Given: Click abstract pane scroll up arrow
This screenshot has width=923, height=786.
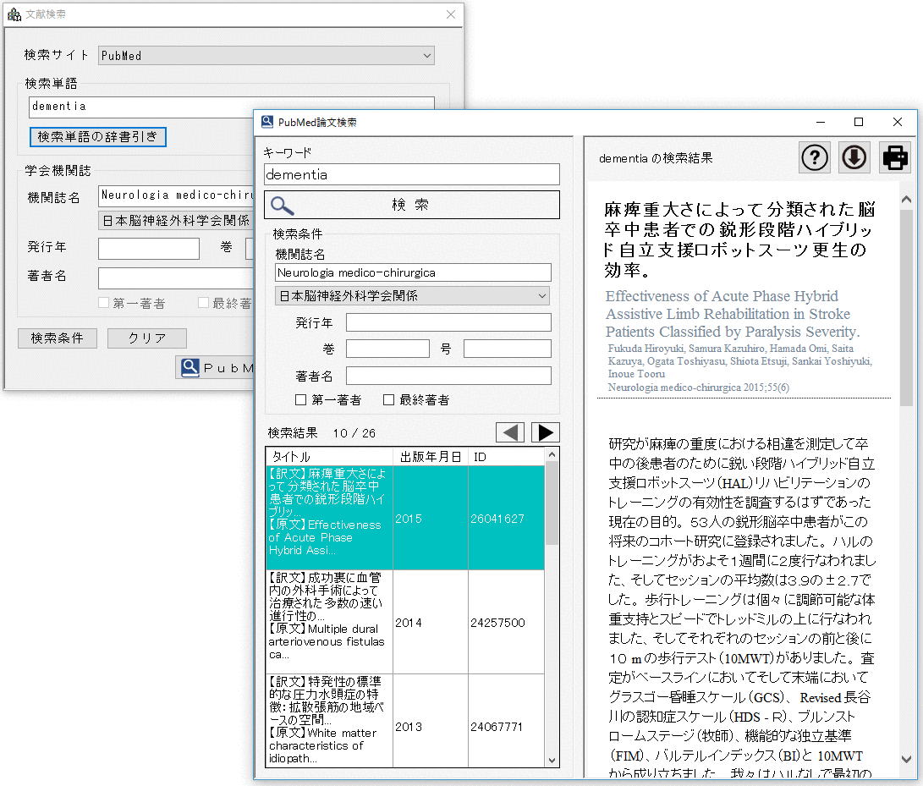Looking at the screenshot, I should [907, 200].
